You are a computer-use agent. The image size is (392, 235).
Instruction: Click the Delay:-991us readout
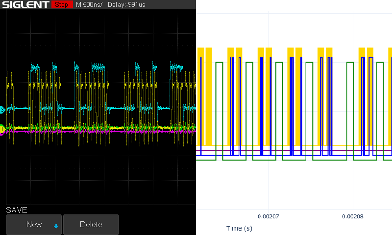click(x=126, y=4)
